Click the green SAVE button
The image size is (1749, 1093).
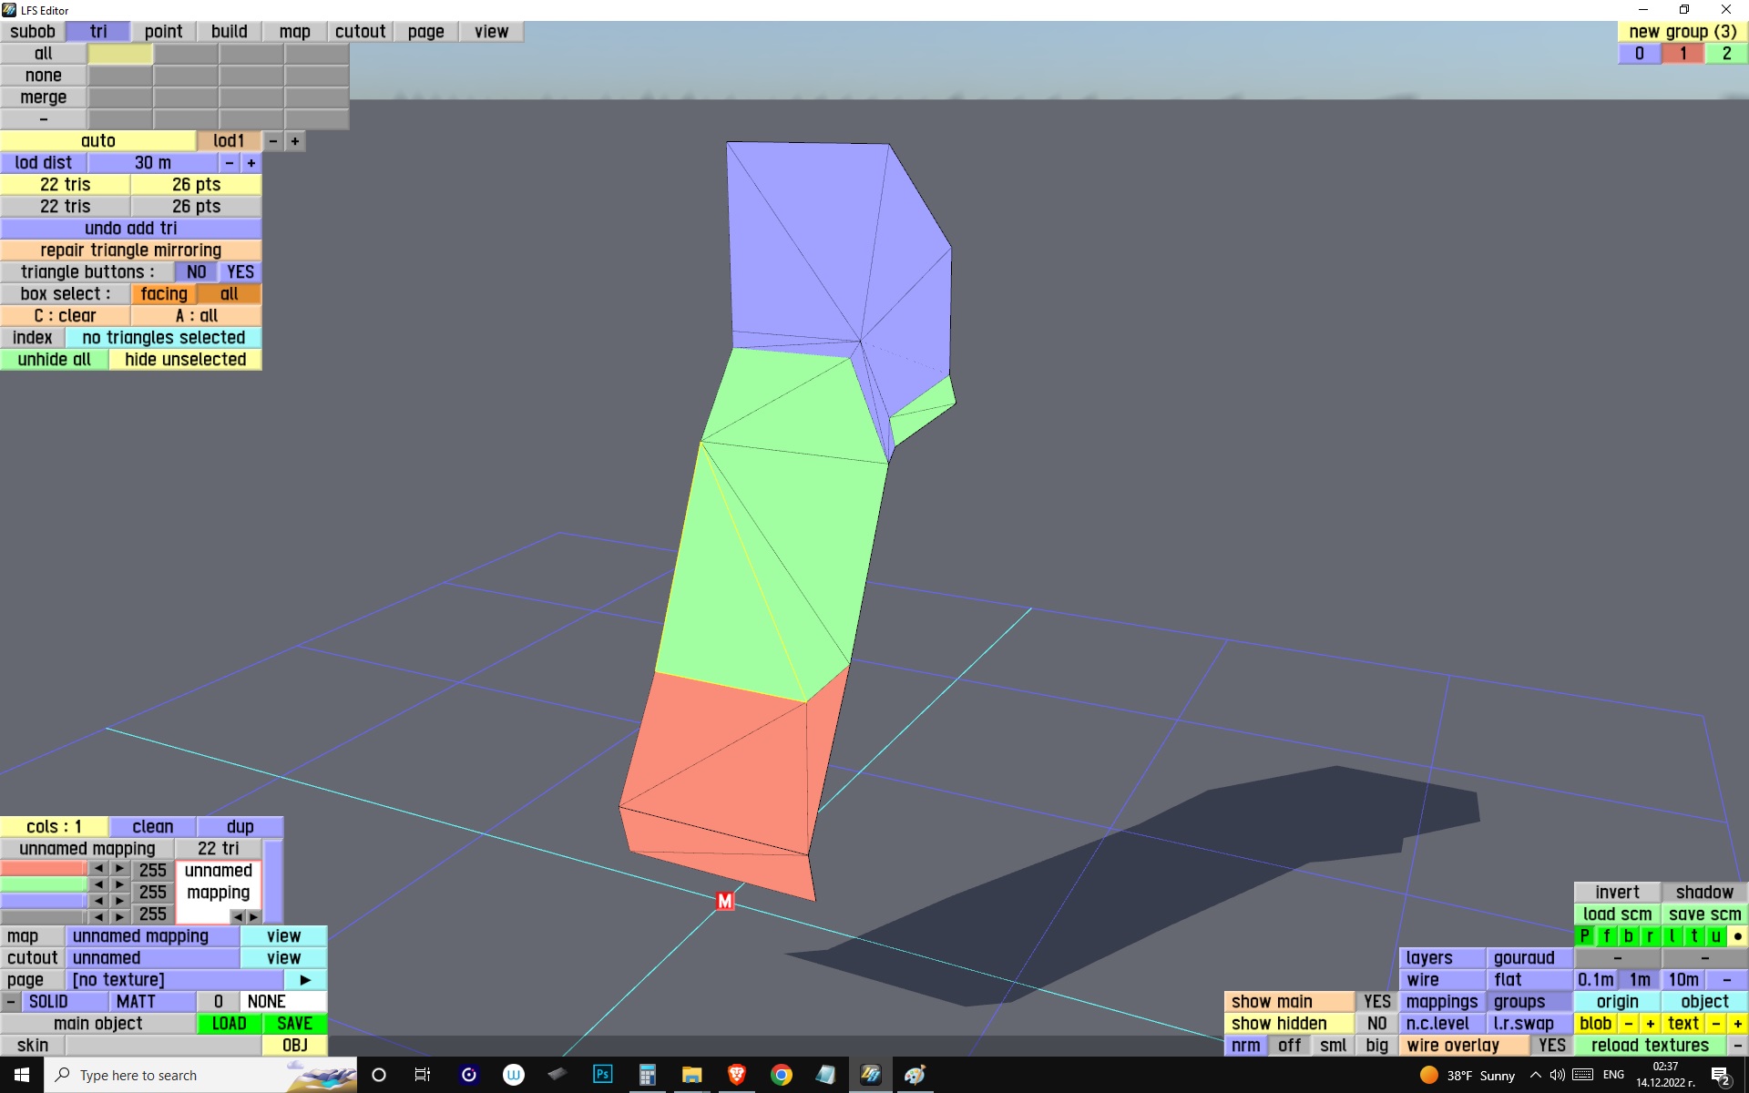pos(294,1024)
